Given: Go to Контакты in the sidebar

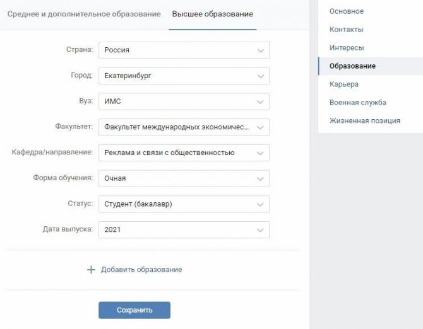Looking at the screenshot, I should [x=347, y=30].
